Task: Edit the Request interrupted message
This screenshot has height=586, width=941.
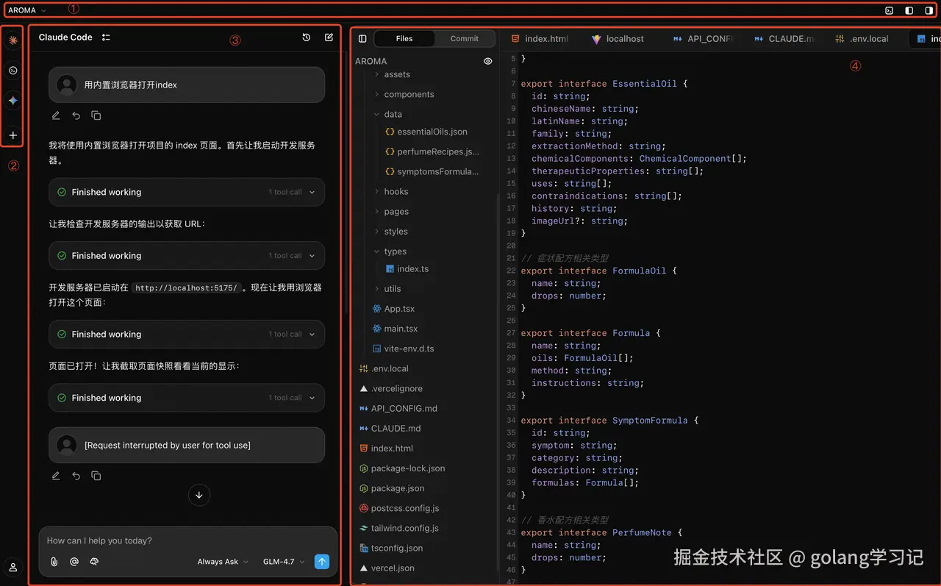Action: 56,476
